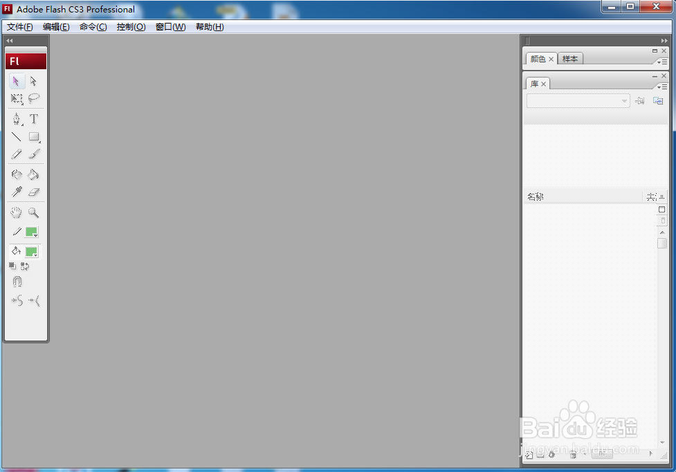Switch to the 颜色 tab

(538, 59)
